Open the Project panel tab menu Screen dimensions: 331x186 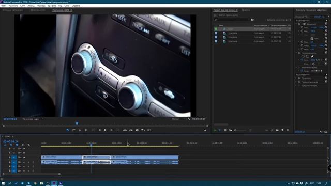(x=237, y=10)
